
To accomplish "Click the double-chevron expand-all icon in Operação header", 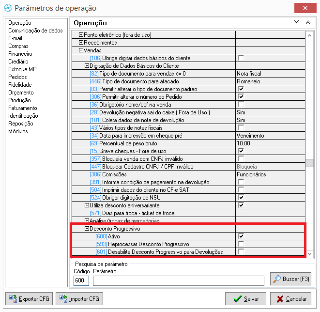I will click(x=297, y=23).
